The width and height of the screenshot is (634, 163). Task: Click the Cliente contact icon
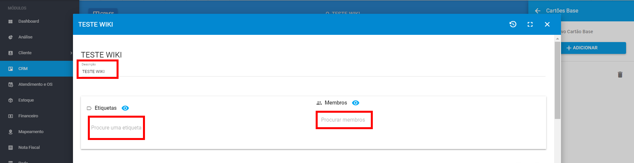point(11,53)
